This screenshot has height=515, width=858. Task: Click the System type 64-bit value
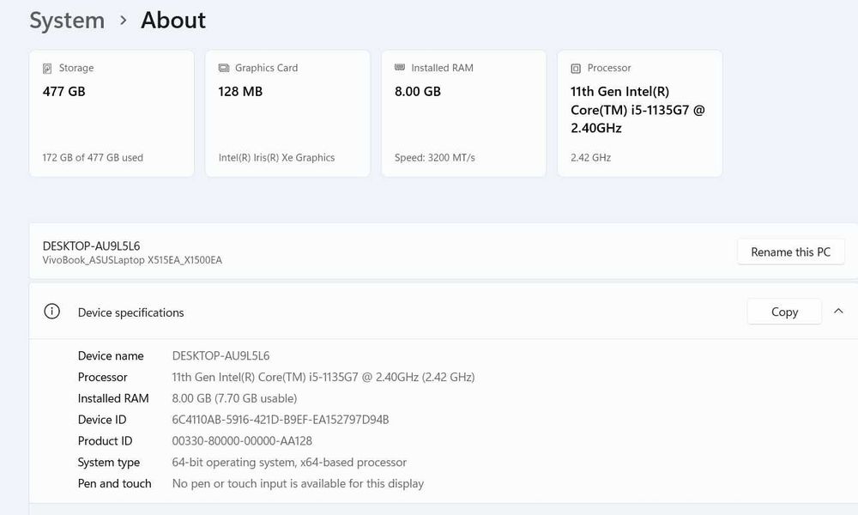pos(289,463)
